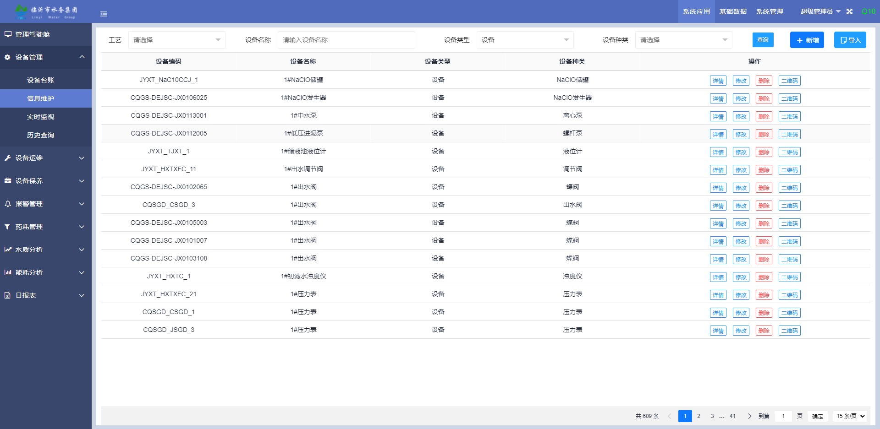Open 历史查询 submenu item
This screenshot has width=880, height=429.
46,135
